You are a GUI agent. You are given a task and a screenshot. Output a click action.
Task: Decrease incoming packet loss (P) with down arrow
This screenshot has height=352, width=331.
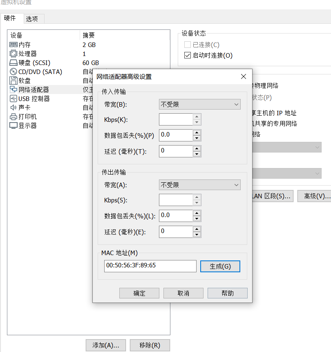pyautogui.click(x=197, y=138)
